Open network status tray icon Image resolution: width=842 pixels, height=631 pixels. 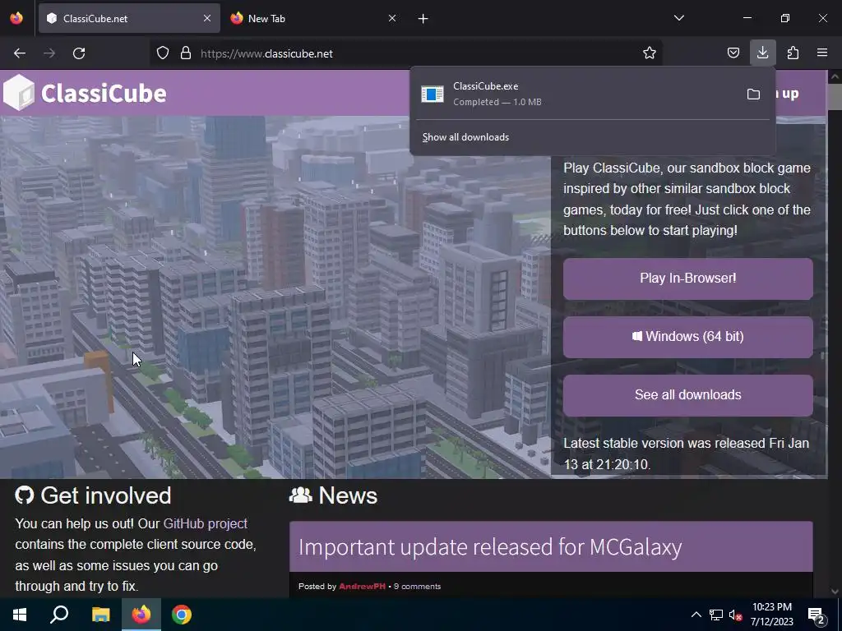coord(716,615)
